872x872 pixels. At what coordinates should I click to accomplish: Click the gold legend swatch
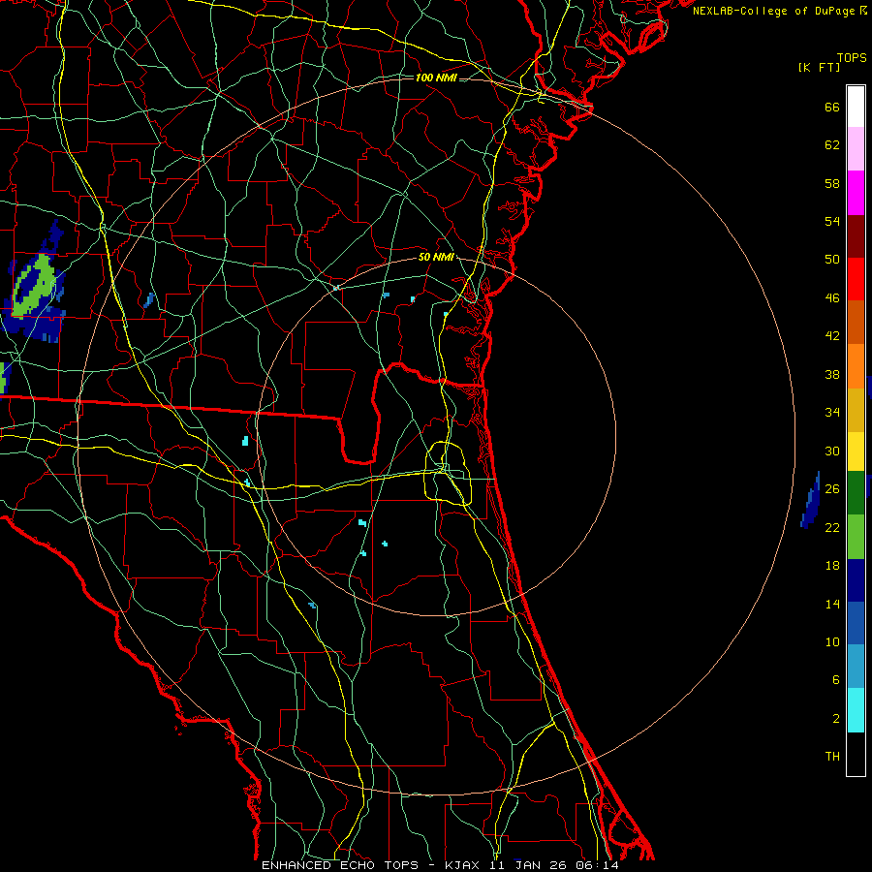click(856, 410)
